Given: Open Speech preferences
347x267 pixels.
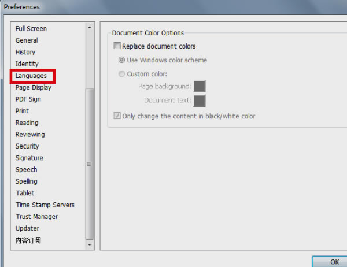Looking at the screenshot, I should (27, 169).
